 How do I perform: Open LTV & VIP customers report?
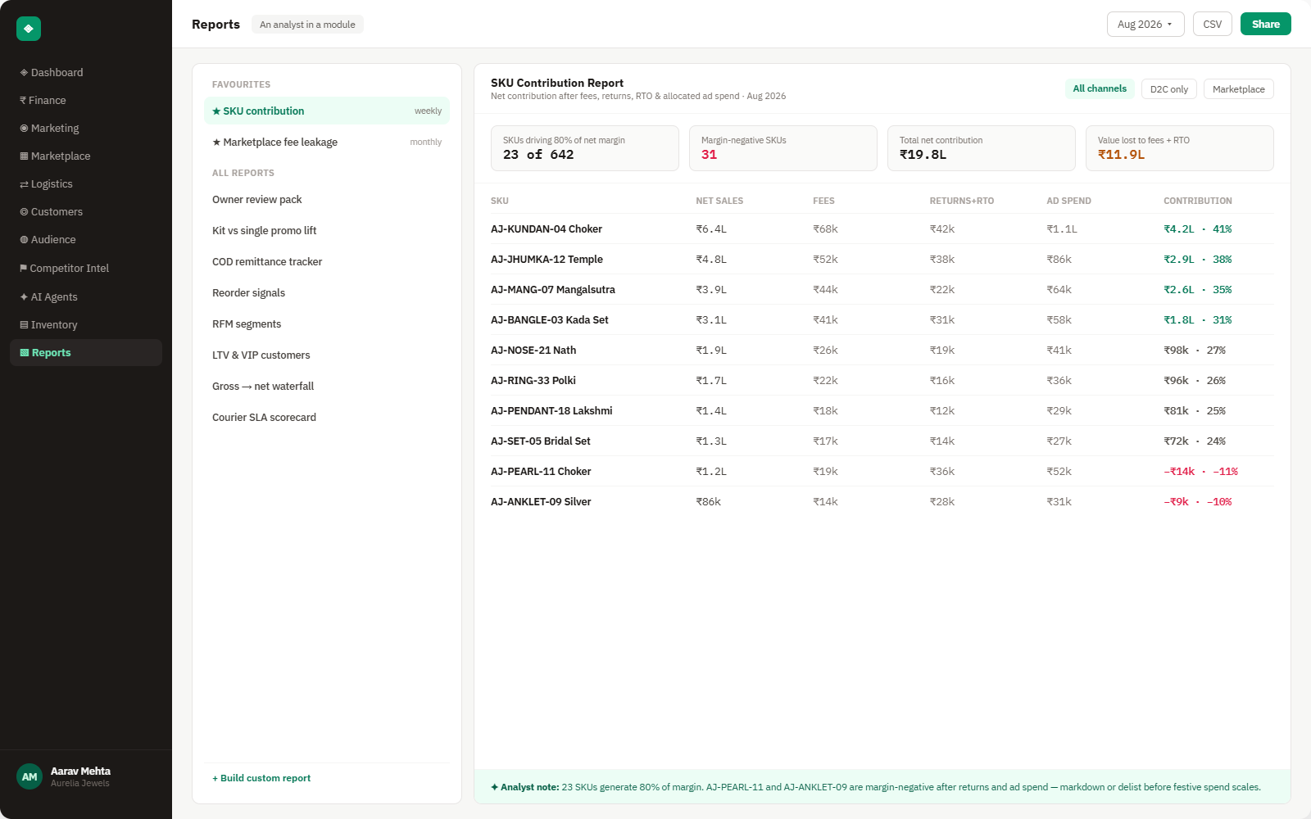(327, 355)
